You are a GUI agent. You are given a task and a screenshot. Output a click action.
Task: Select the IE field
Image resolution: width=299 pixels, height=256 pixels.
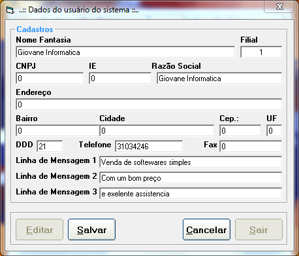coord(120,79)
